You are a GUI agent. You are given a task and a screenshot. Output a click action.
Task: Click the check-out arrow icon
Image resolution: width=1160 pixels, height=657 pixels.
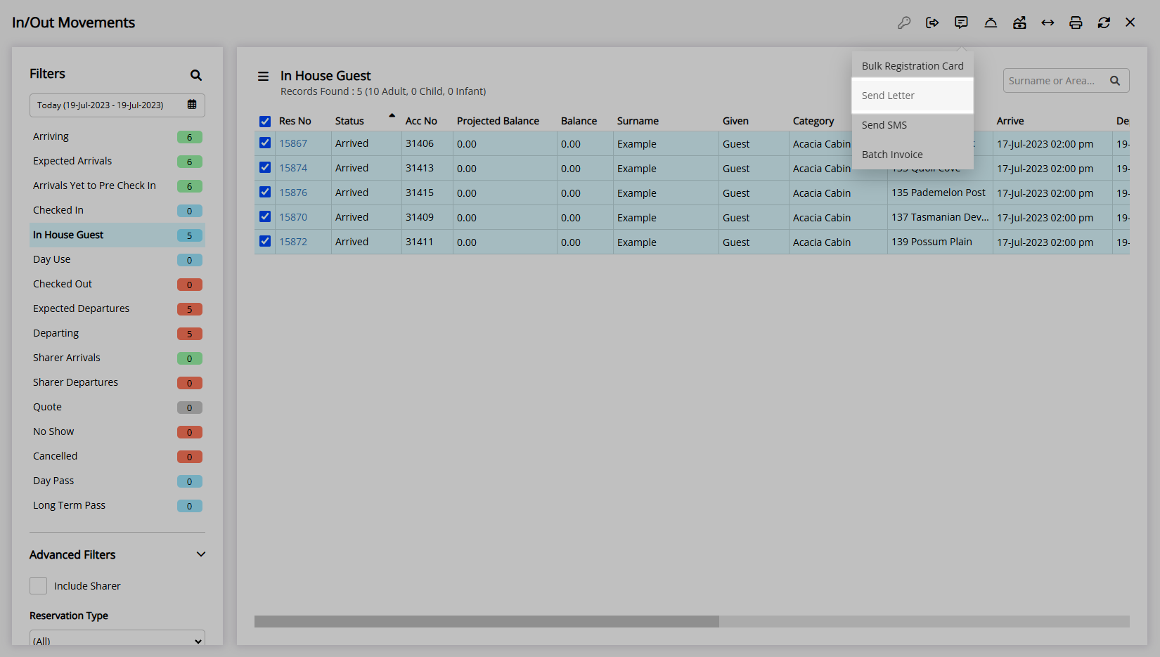tap(932, 22)
